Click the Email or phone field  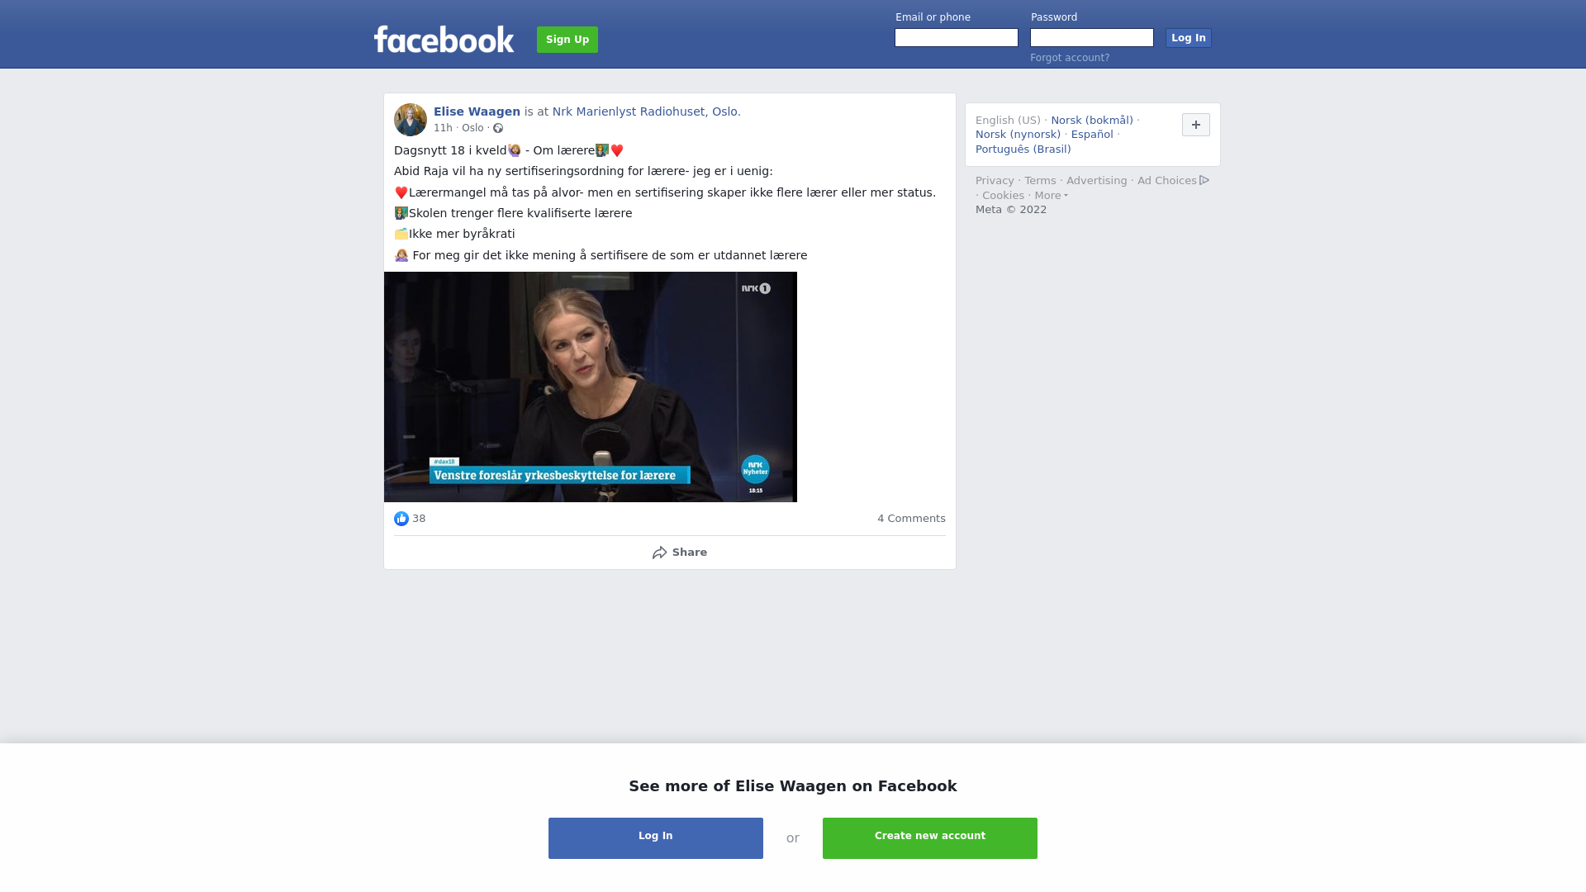pyautogui.click(x=957, y=38)
